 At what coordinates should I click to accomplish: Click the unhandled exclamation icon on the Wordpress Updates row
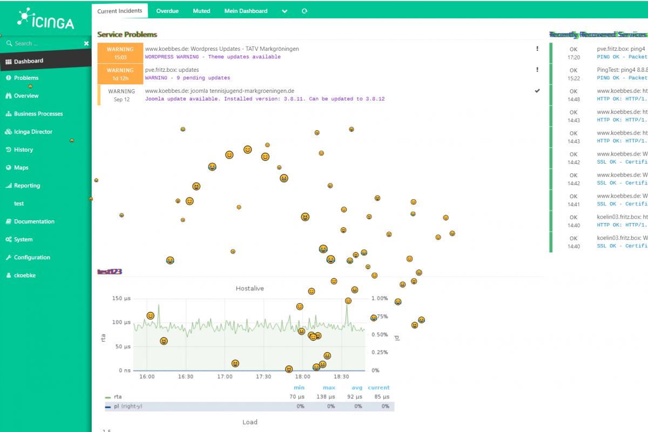[x=537, y=49]
